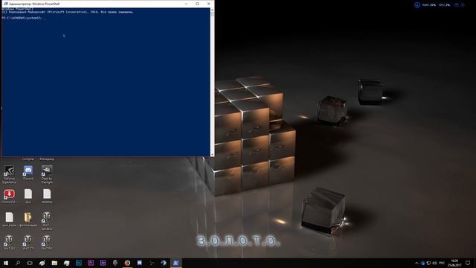The image size is (476, 268).
Task: Click the RAM usage widget reading
Action: coord(429,5)
